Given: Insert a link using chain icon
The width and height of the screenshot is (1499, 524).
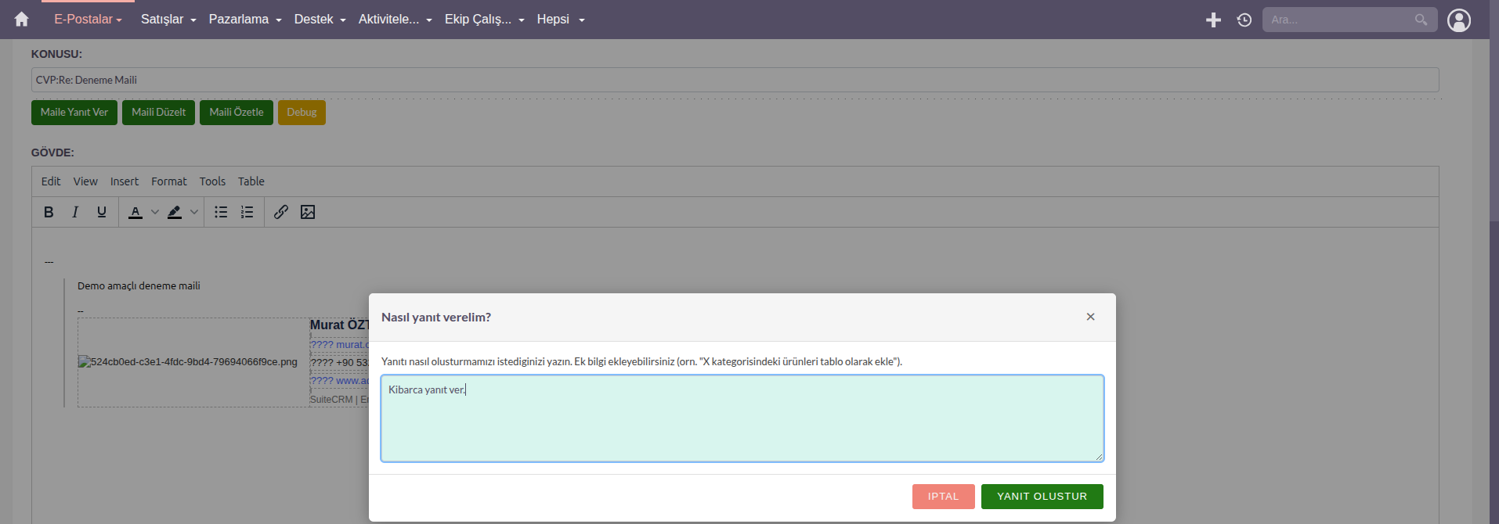Looking at the screenshot, I should coord(281,212).
